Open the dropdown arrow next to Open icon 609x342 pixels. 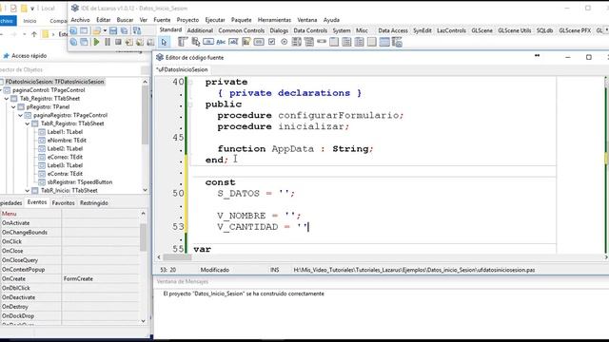point(105,30)
